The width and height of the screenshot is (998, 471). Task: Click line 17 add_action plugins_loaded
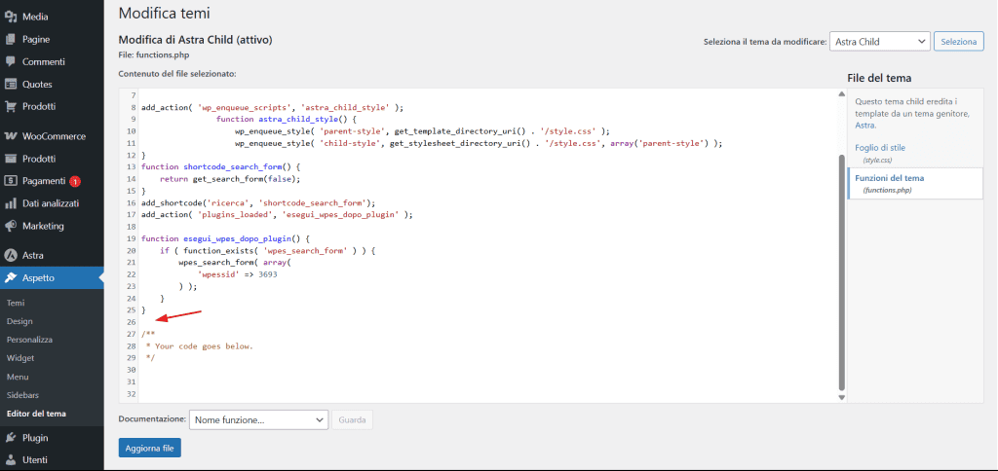pyautogui.click(x=277, y=215)
